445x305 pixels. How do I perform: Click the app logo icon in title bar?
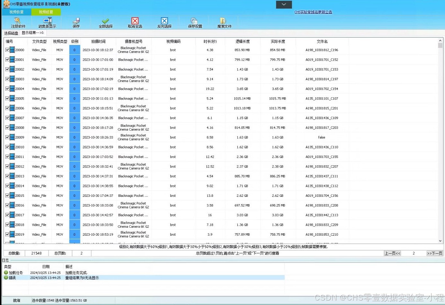pyautogui.click(x=6, y=4)
